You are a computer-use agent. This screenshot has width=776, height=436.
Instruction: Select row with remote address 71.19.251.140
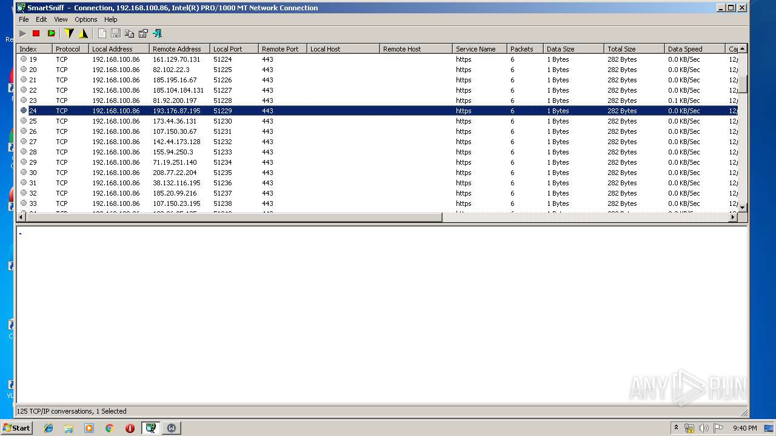[378, 162]
